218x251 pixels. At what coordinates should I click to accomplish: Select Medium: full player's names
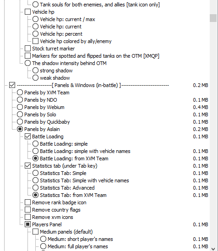click(43, 246)
